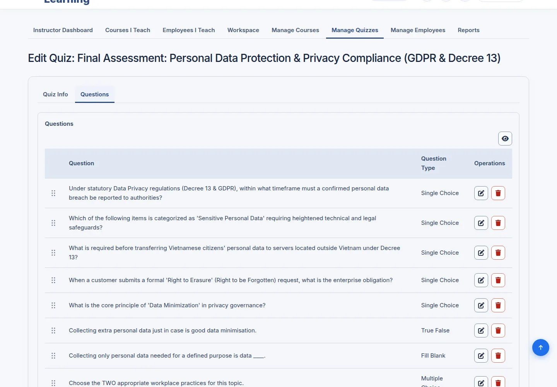Image resolution: width=557 pixels, height=387 pixels.
Task: Select the Manage Quizzes tab
Action: point(355,30)
